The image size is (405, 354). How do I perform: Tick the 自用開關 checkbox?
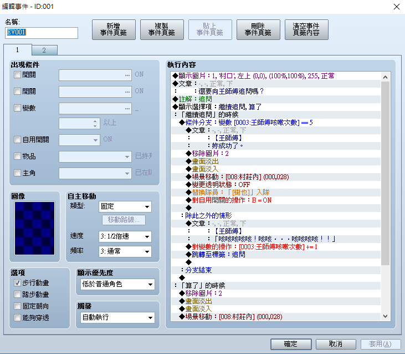pos(17,140)
